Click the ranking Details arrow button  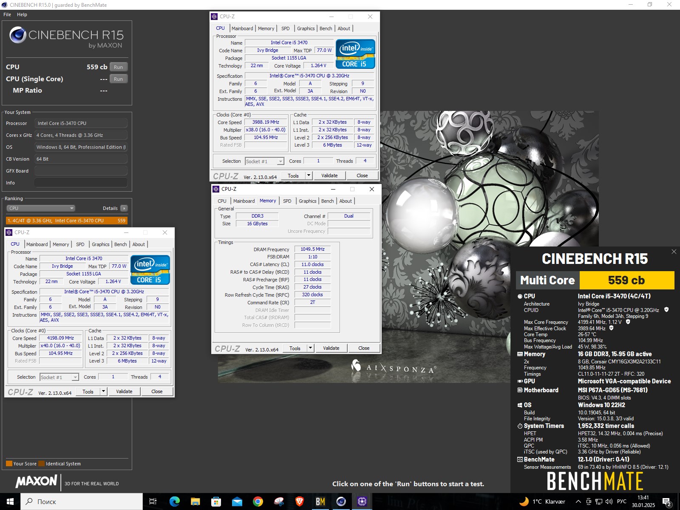click(x=124, y=208)
